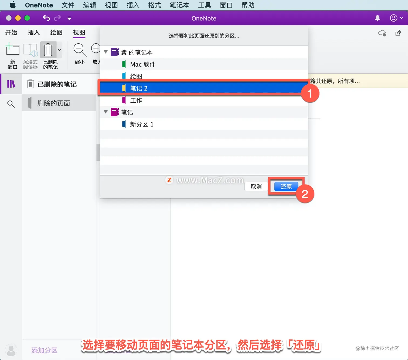Show the notebooks list sidebar icon
The image size is (408, 360).
click(11, 84)
